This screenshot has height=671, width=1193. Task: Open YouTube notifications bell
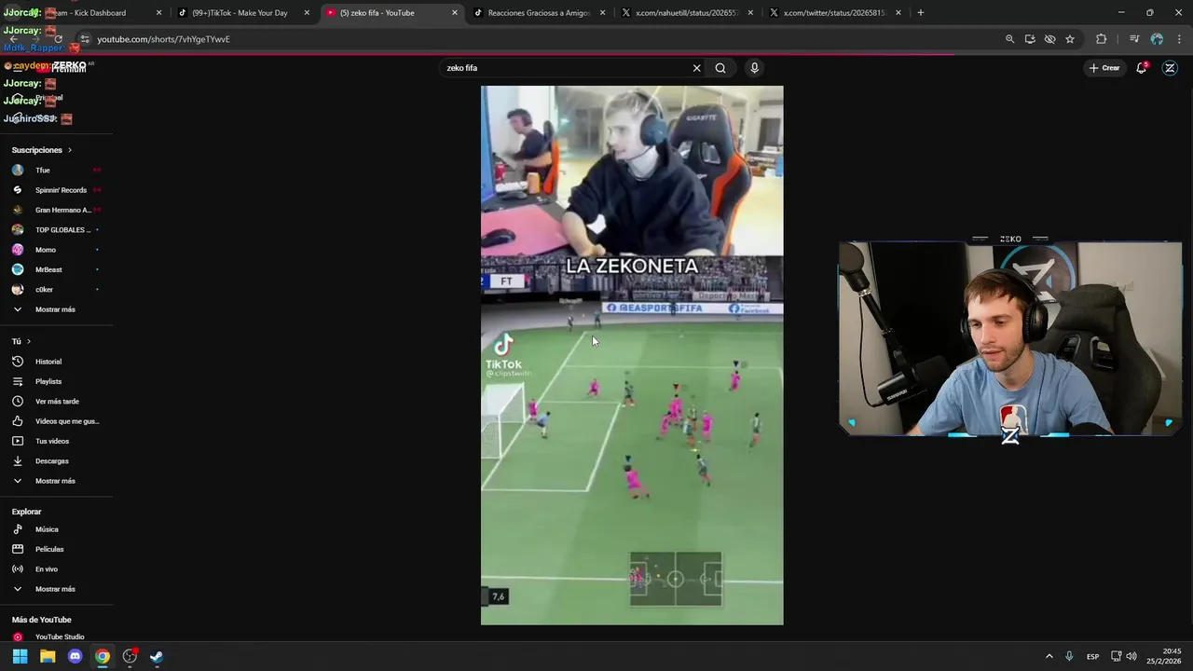(1142, 68)
